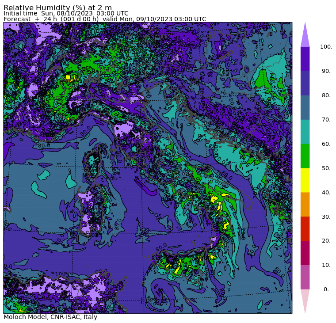Click the '80.' colorbar label
This screenshot has height=323, width=336.
point(326,95)
